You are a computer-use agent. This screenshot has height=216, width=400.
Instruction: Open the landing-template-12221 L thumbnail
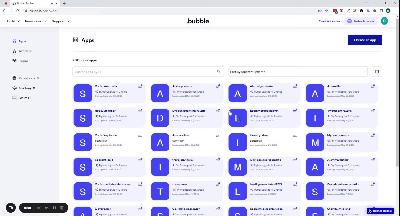click(237, 191)
